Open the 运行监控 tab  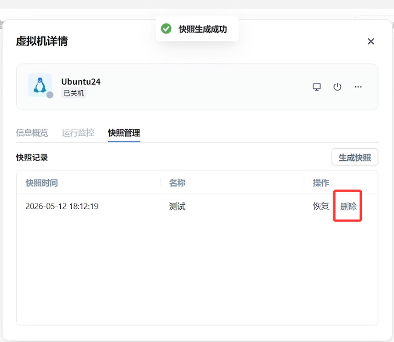coord(78,132)
